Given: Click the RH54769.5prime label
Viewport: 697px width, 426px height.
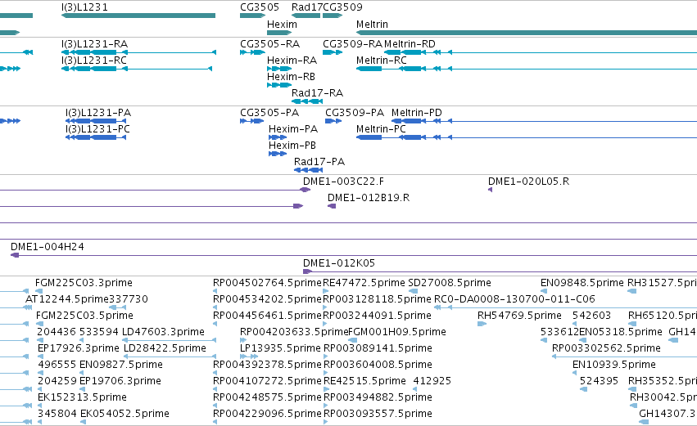Looking at the screenshot, I should (x=519, y=316).
